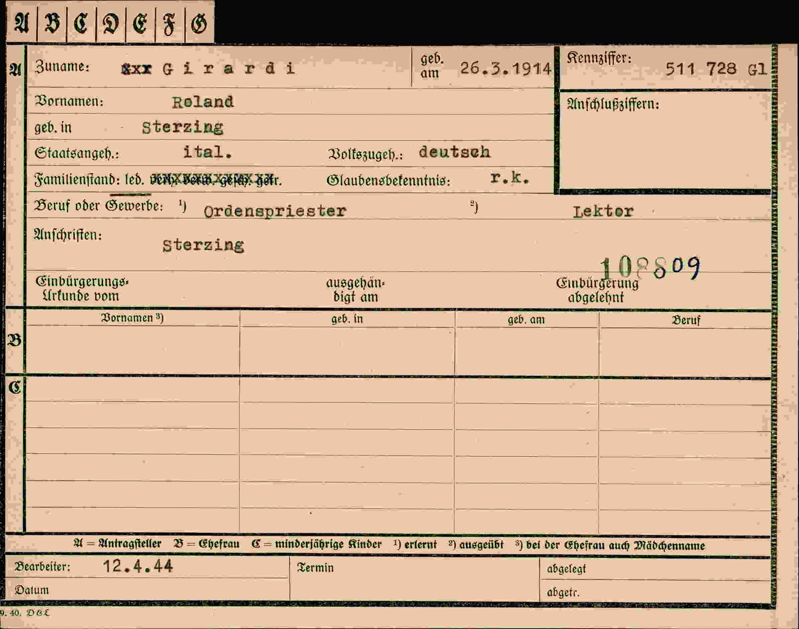Click the birth date "26.3.1914"
Image resolution: width=799 pixels, height=629 pixels.
point(506,69)
